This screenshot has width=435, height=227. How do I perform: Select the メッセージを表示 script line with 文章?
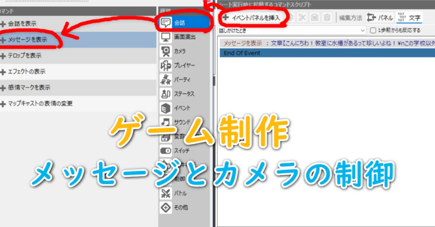click(x=327, y=43)
